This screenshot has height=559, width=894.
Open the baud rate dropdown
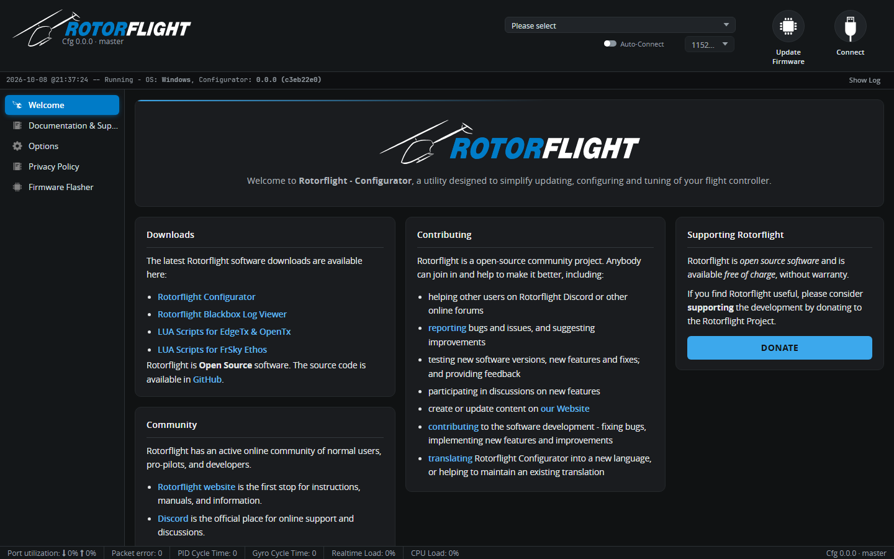[710, 44]
